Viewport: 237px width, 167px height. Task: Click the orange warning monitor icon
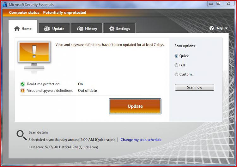click(34, 57)
